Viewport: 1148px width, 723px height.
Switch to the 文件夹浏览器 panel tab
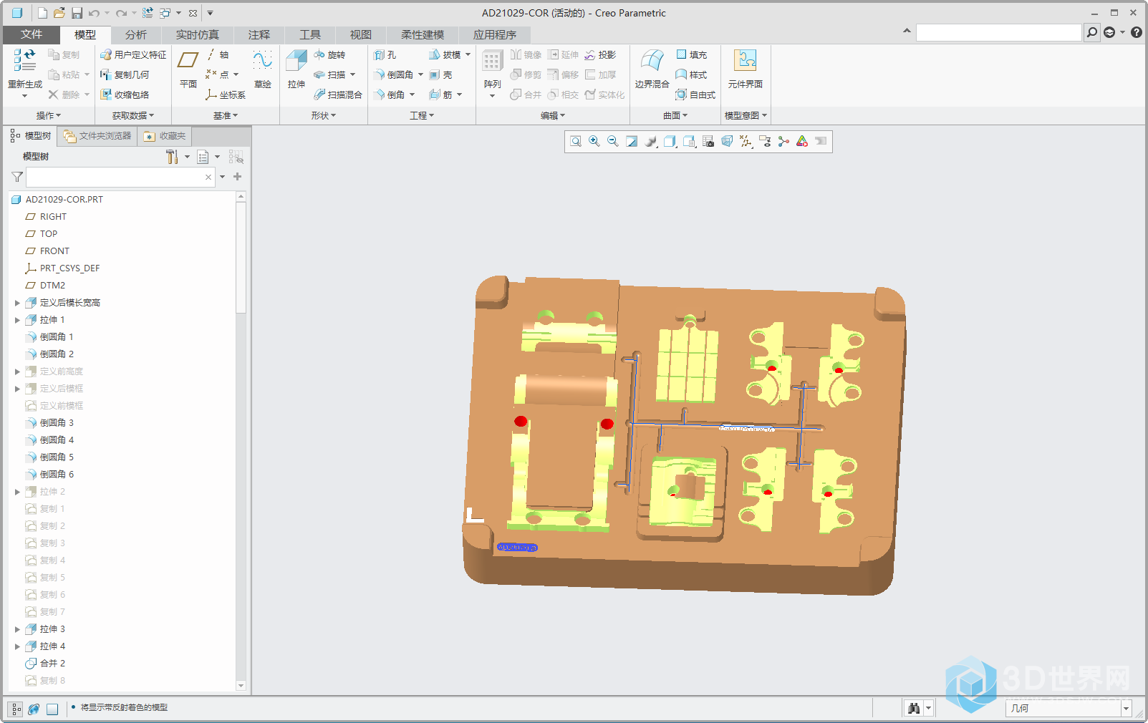97,135
